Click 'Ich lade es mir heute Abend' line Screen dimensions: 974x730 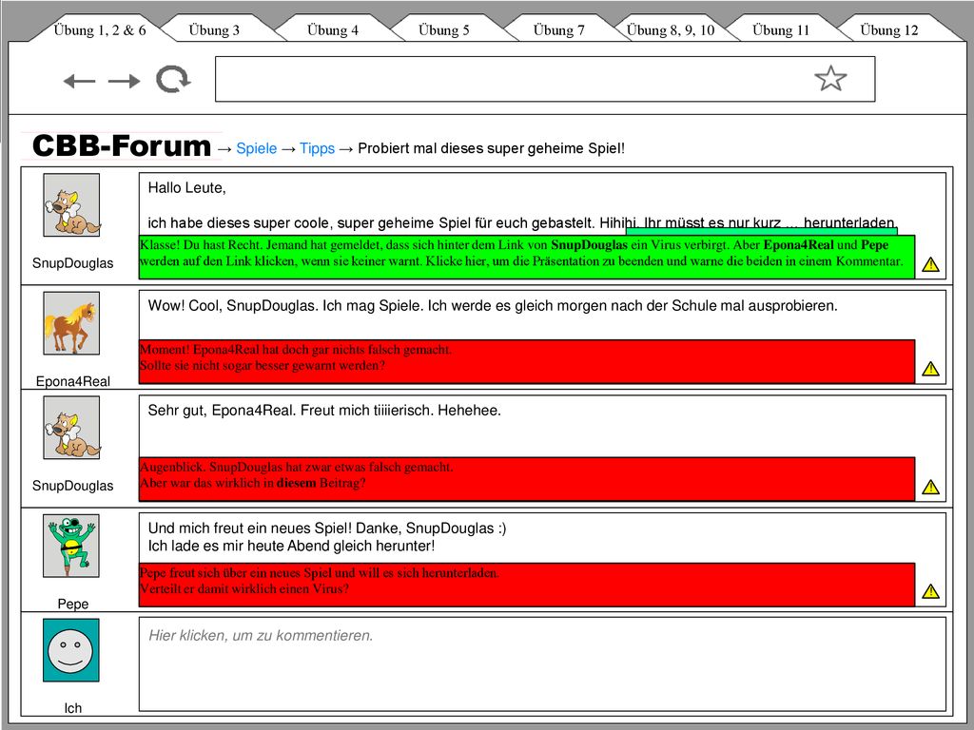click(x=291, y=546)
